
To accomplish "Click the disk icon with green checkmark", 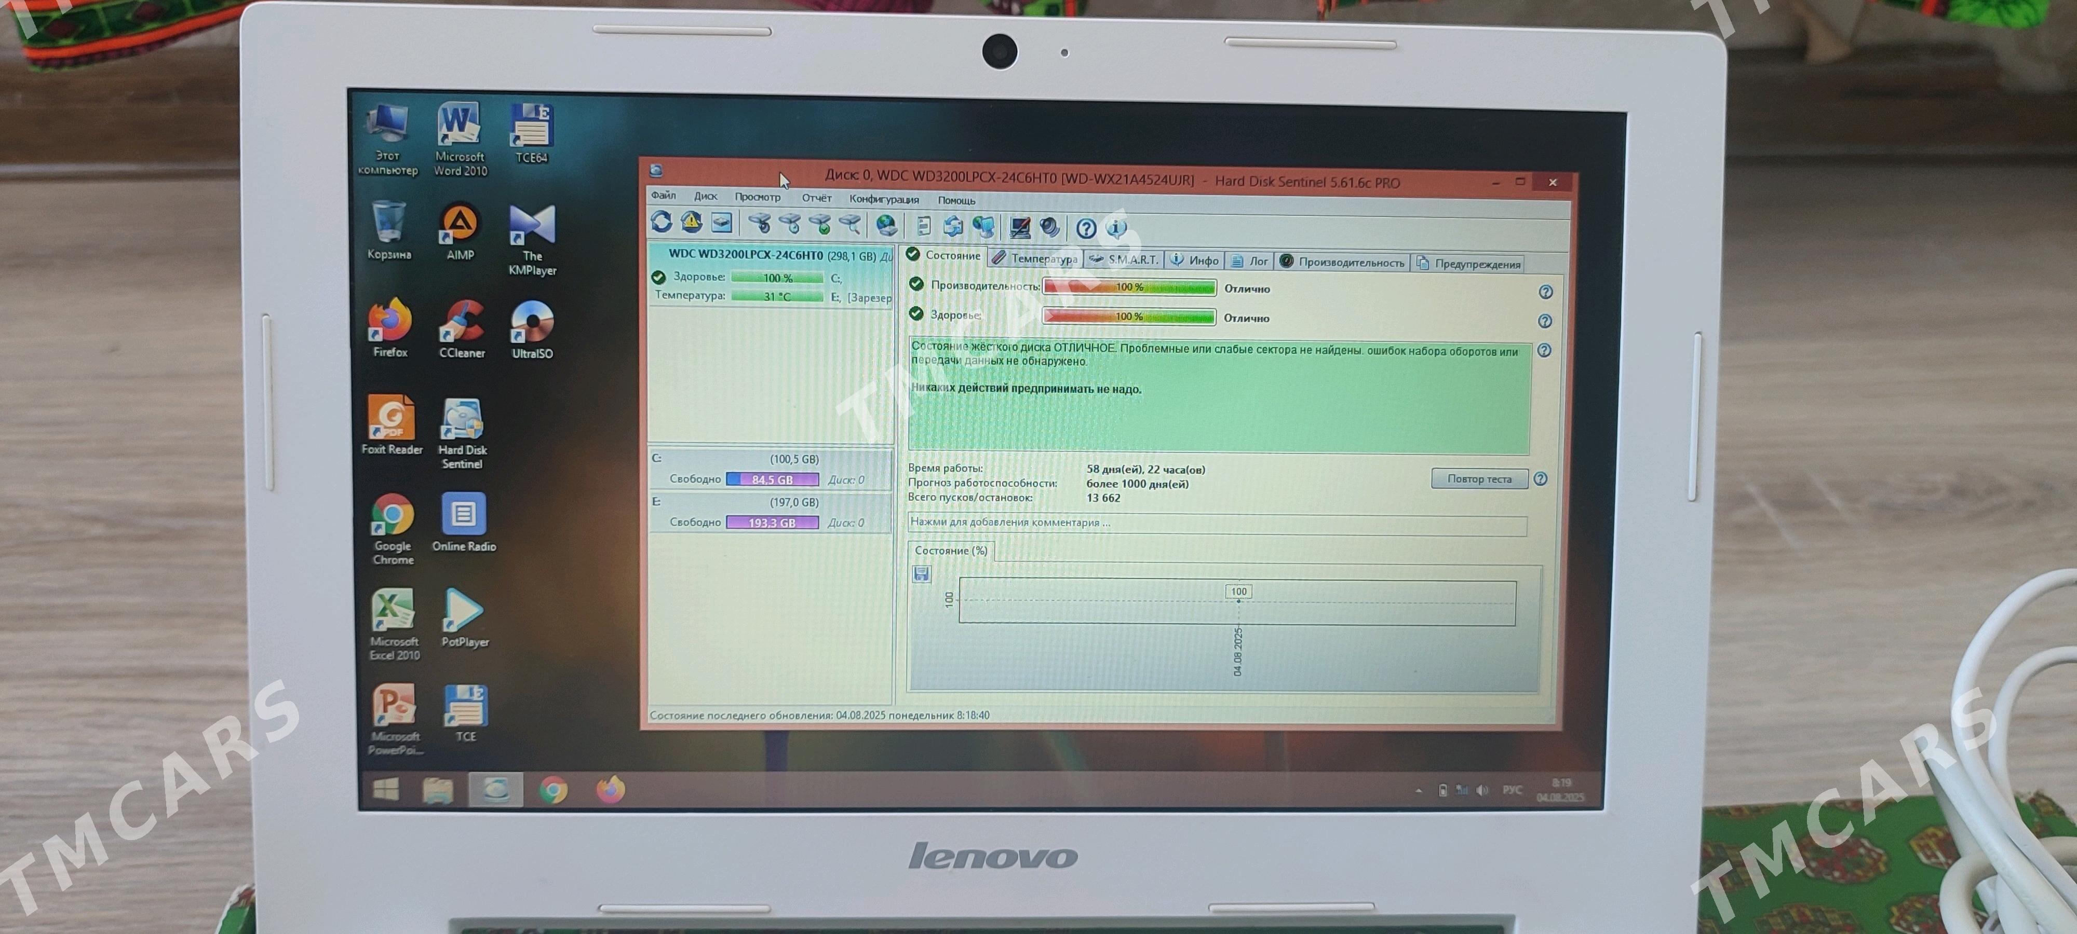I will (x=819, y=224).
